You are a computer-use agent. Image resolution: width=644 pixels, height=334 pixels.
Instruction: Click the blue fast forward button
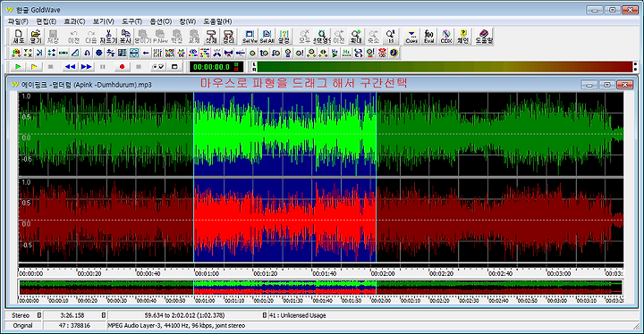point(86,66)
